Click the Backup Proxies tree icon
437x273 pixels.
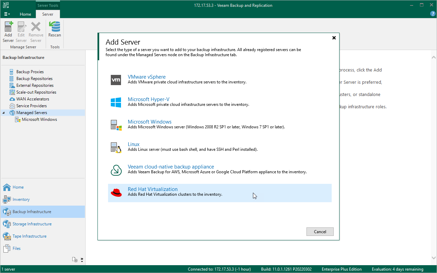12,72
